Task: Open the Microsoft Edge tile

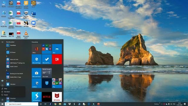Action: (36, 59)
